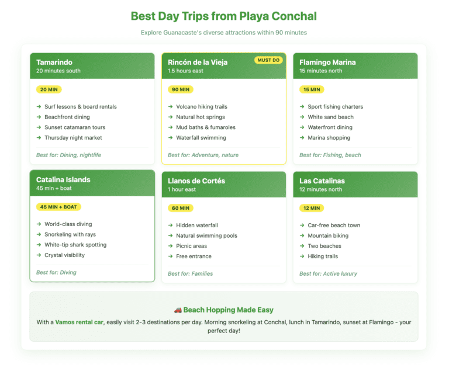Click arrow icon next to Car-free beach town
Viewport: 449px width, 368px height.
[x=302, y=225]
